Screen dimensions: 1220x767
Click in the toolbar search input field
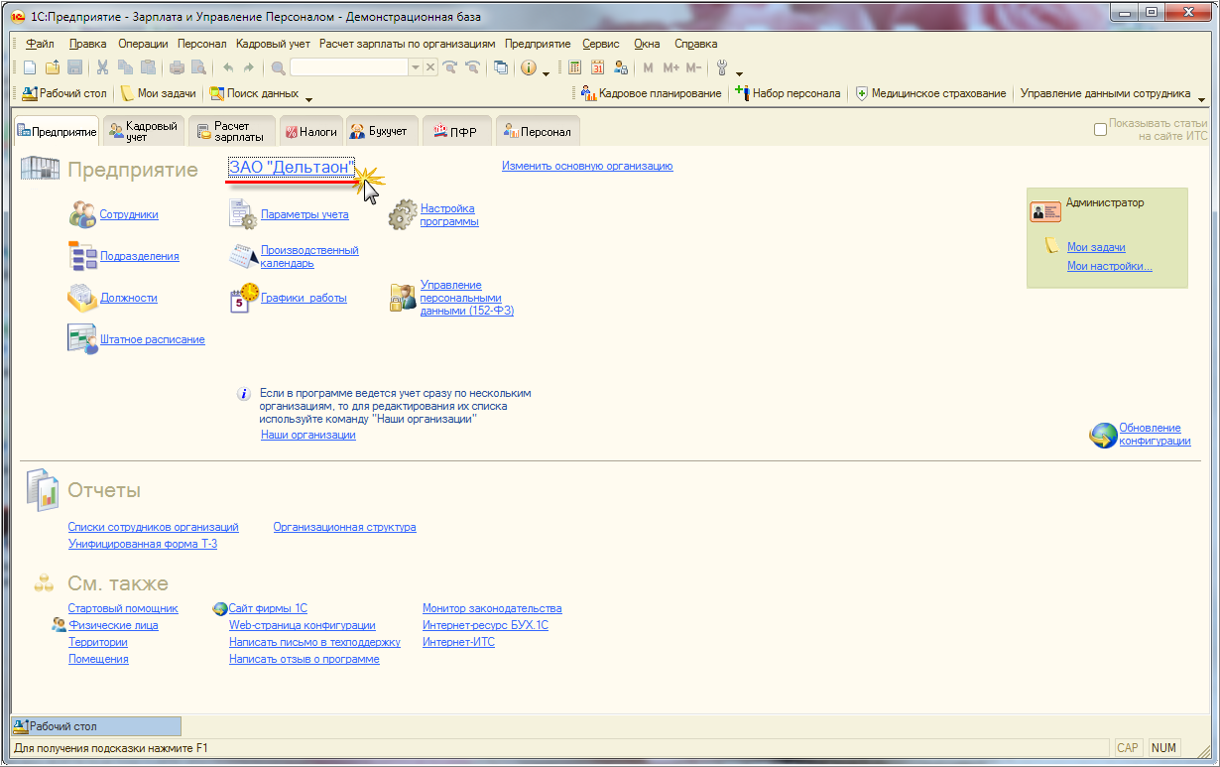click(x=349, y=67)
